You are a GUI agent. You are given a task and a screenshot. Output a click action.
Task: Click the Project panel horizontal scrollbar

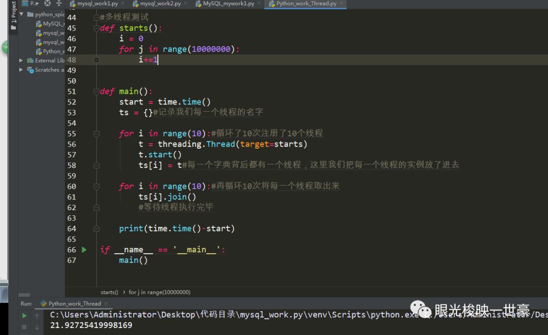coord(24,295)
